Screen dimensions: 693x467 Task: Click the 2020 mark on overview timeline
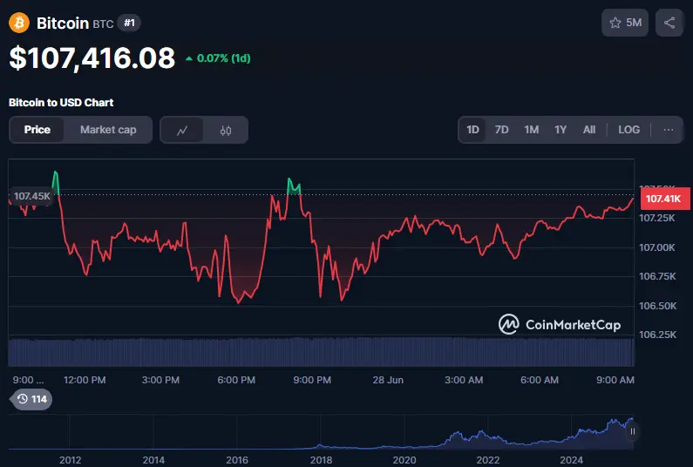[404, 460]
